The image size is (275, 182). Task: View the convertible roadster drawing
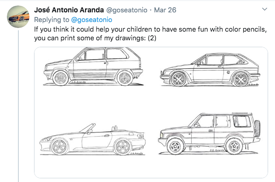click(92, 139)
